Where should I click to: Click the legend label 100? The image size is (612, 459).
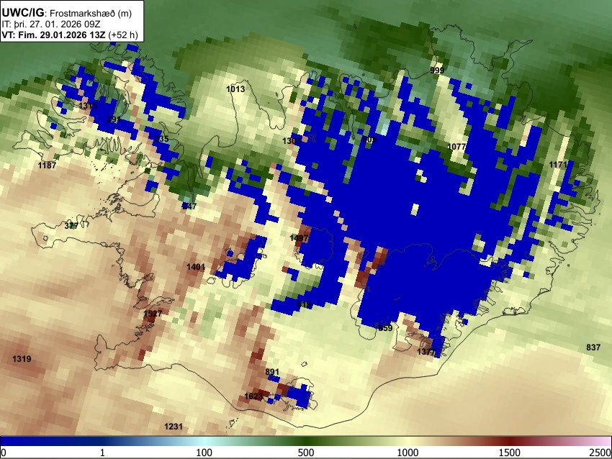[x=204, y=453]
